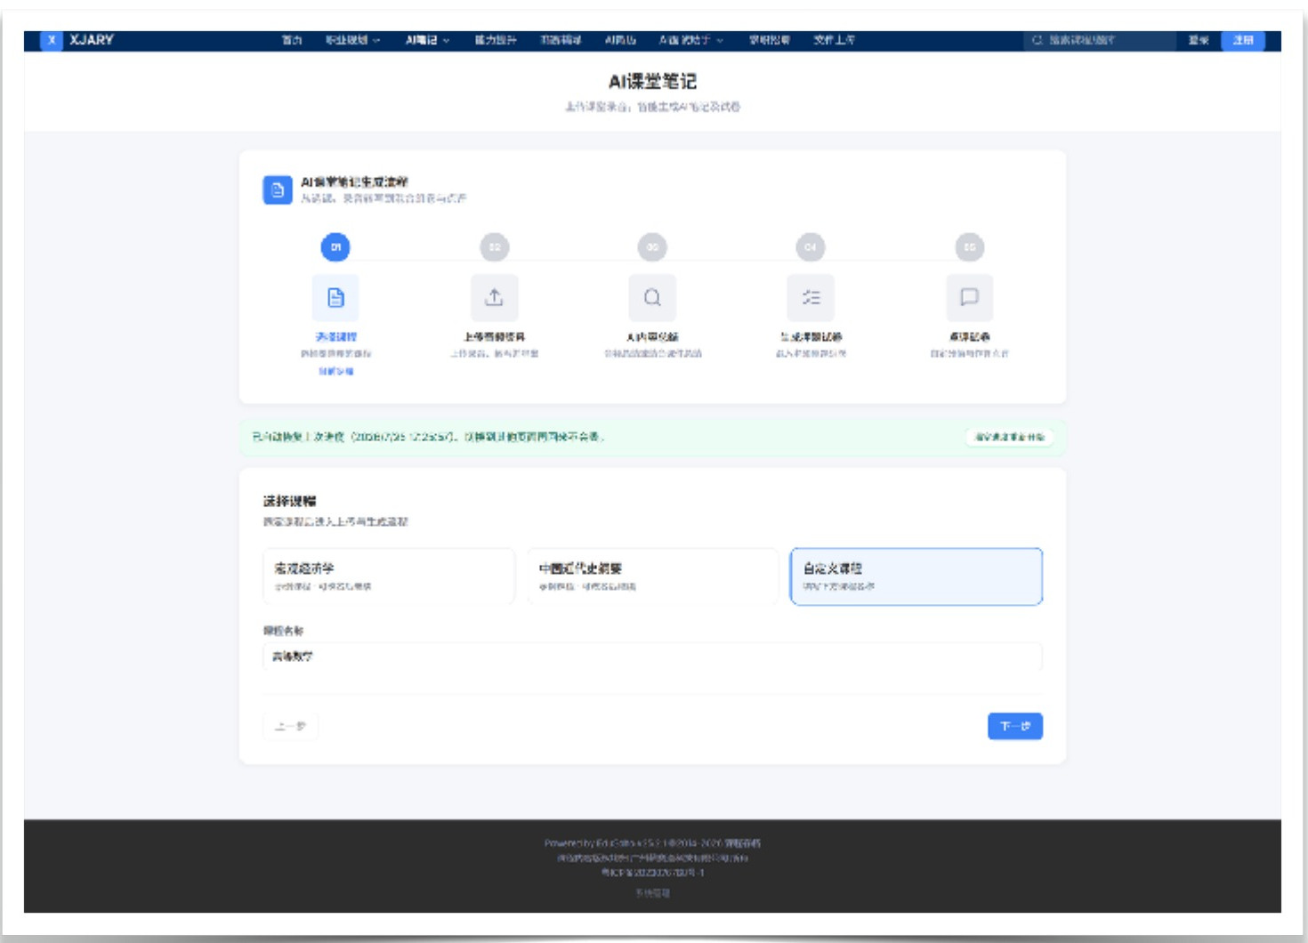The height and width of the screenshot is (943, 1308).
Task: Click the XJARY brand name
Action: click(92, 40)
